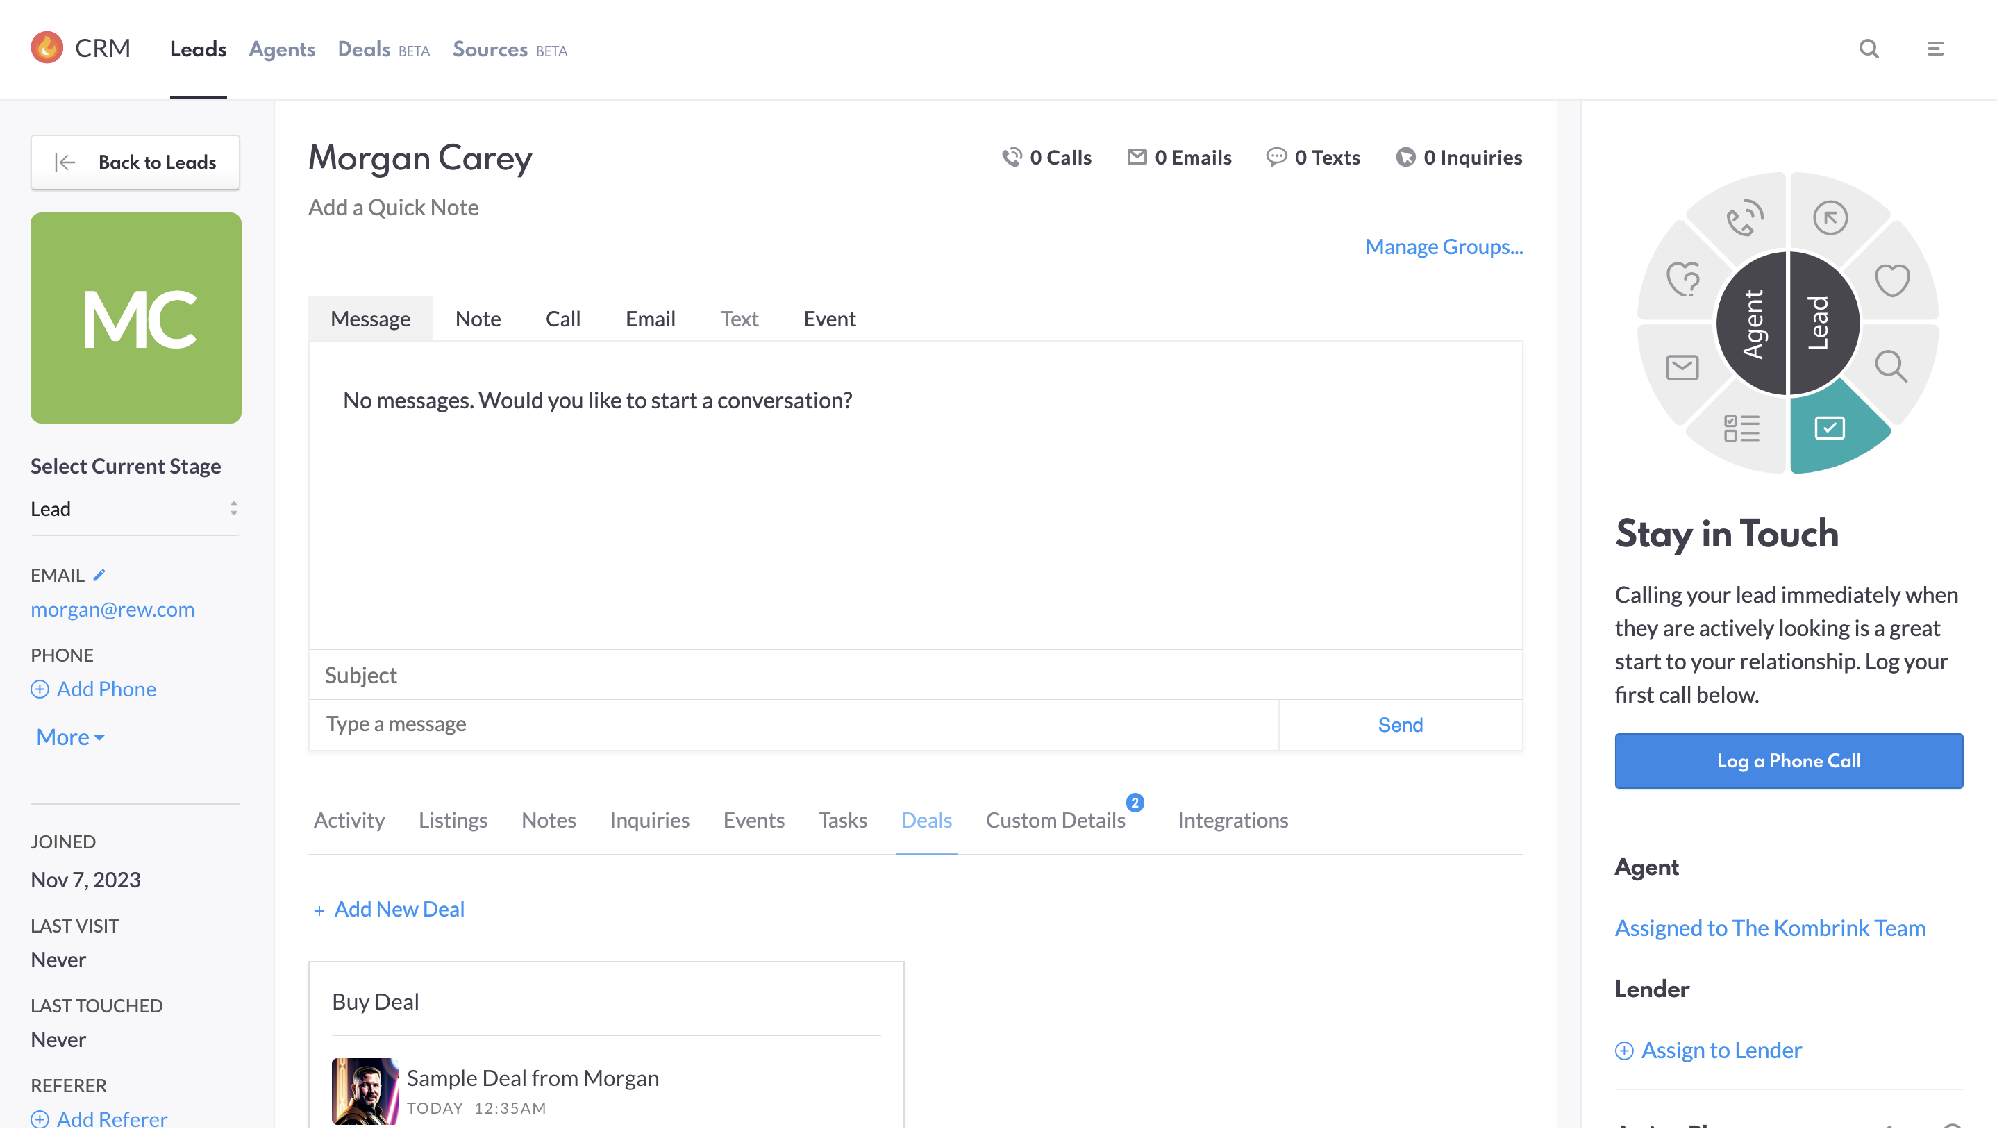Click the magnifier wedge in wheel

tap(1891, 365)
